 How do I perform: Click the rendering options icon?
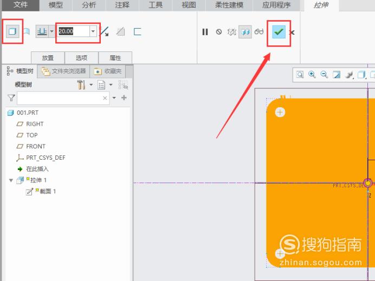349,75
